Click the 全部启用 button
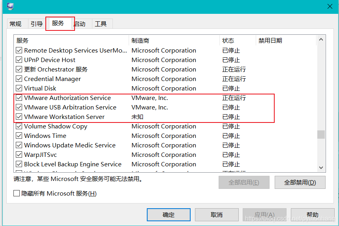The width and height of the screenshot is (339, 226). point(244,182)
